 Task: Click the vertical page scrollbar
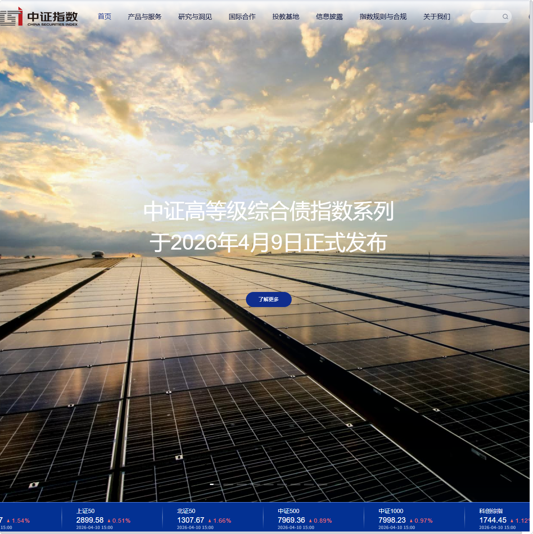[x=531, y=63]
